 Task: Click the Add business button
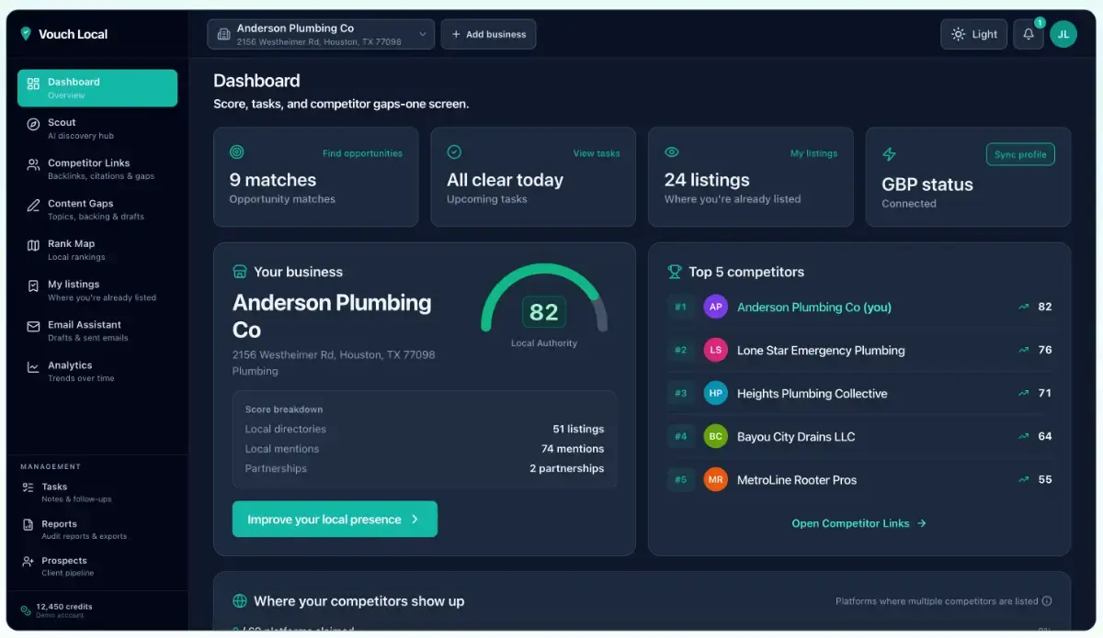pyautogui.click(x=488, y=34)
